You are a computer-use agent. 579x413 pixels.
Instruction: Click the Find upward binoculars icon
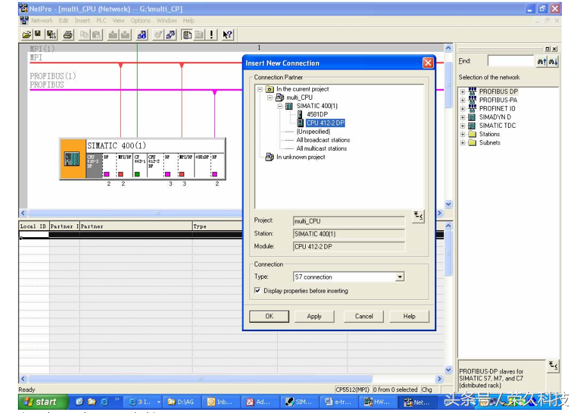click(x=542, y=61)
